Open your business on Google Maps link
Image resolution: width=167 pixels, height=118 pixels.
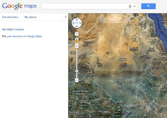point(24,36)
